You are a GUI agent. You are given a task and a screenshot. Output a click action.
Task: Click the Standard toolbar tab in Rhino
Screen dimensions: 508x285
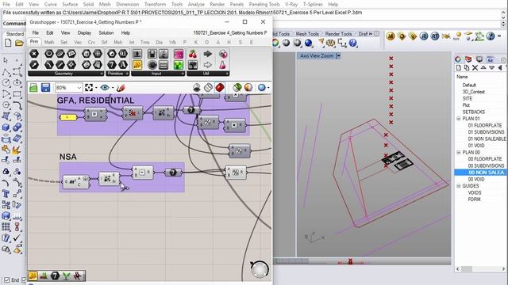coord(15,33)
